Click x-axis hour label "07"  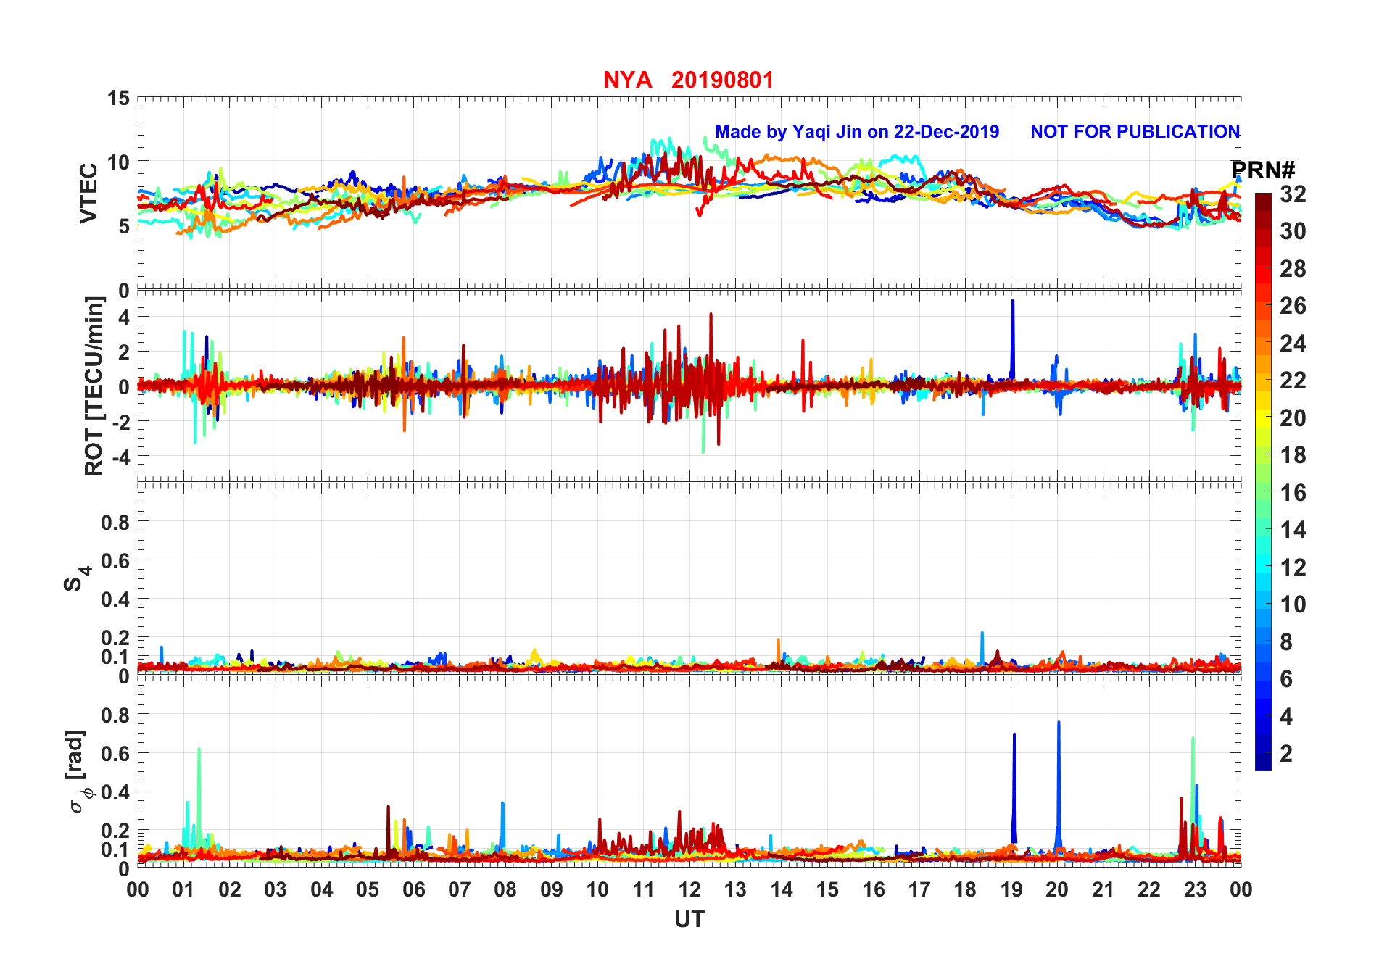coord(460,889)
